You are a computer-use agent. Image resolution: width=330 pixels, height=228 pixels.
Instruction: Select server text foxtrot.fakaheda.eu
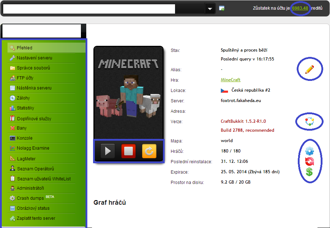[x=241, y=101]
